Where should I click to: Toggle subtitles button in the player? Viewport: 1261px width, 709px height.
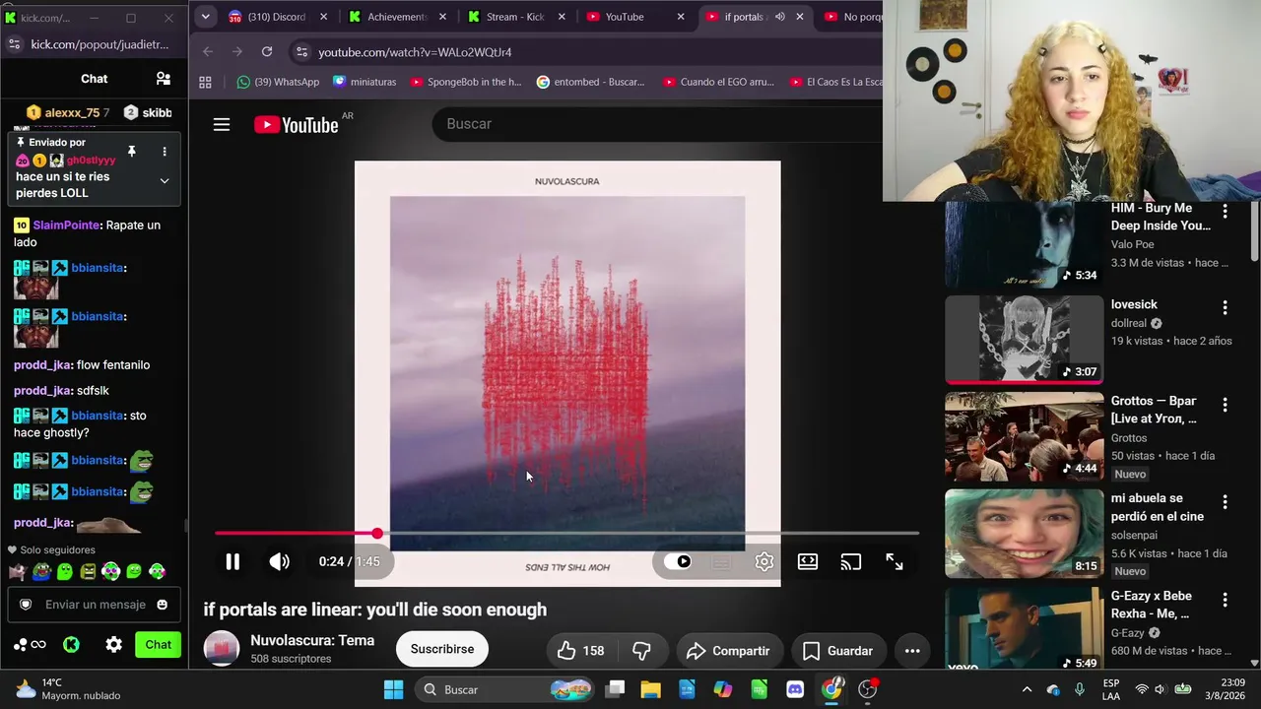pyautogui.click(x=721, y=561)
